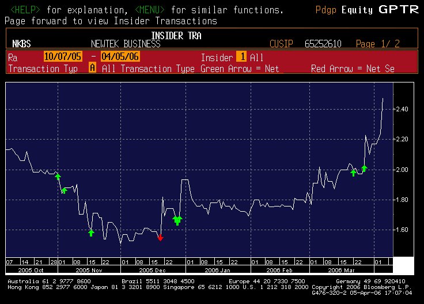Click the NEWTEK BUSINESS company name
This screenshot has height=304, width=424.
click(126, 44)
